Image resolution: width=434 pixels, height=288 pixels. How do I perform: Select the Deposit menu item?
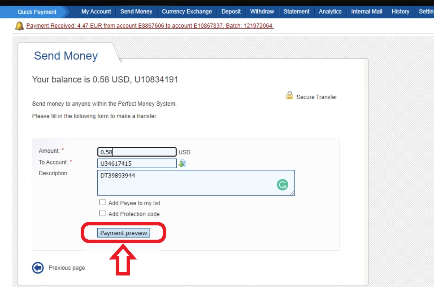coord(231,11)
